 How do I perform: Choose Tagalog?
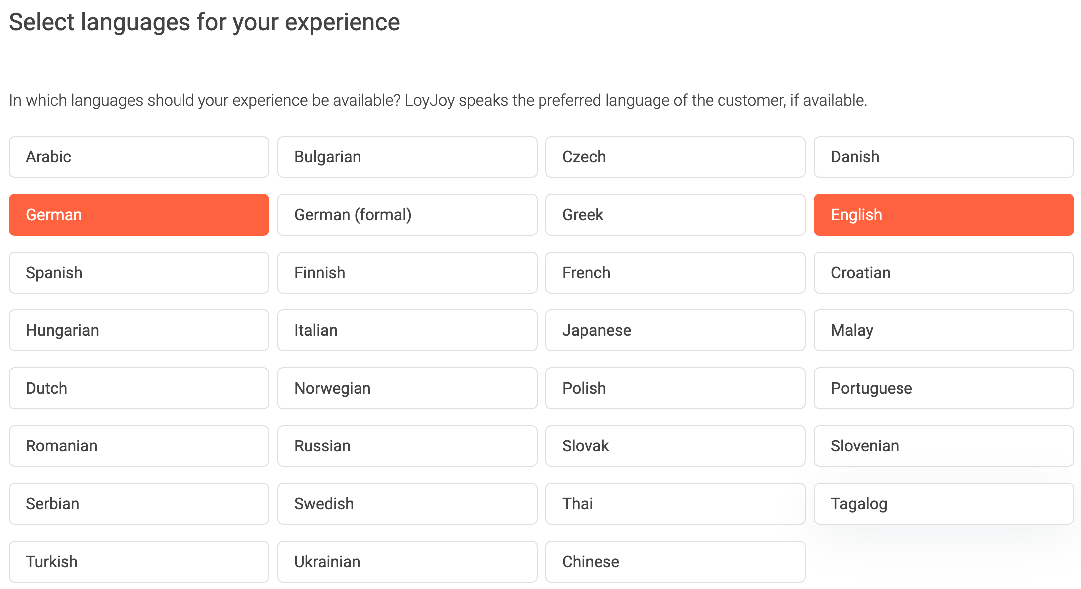point(943,504)
